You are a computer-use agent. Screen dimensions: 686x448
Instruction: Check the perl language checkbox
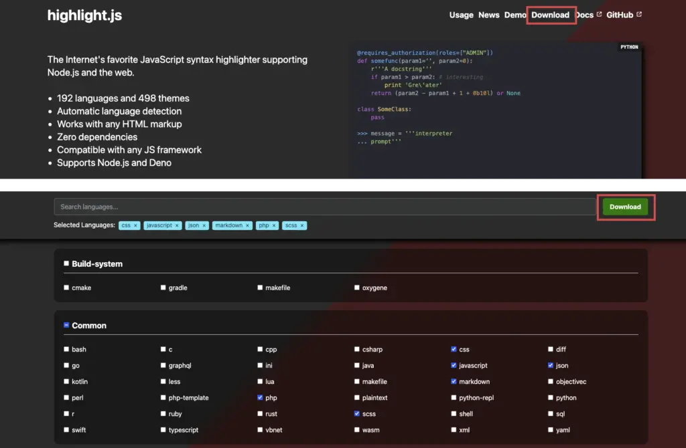coord(66,397)
